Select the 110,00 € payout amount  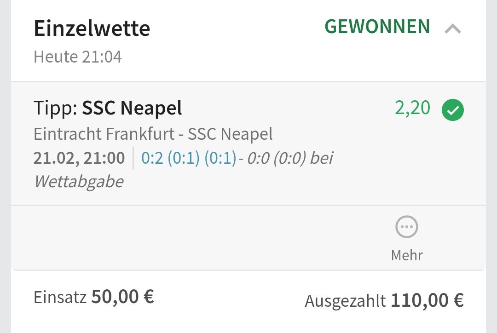428,300
